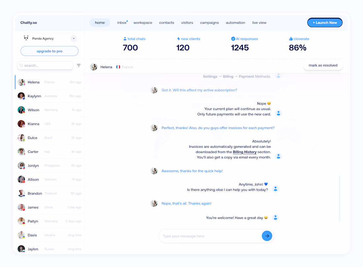Click avatar beside 'Got it. Will this affect' message
Image resolution: width=363 pixels, height=267 pixels.
[x=154, y=90]
